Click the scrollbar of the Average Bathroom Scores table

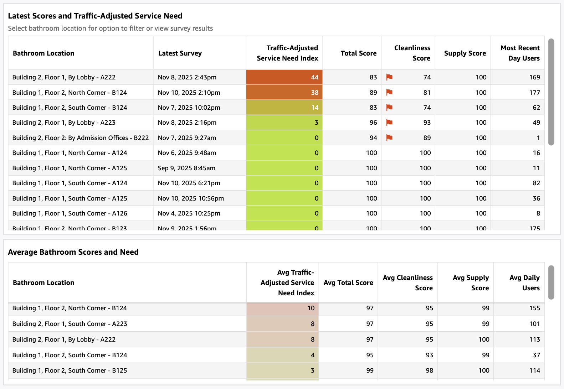click(551, 282)
